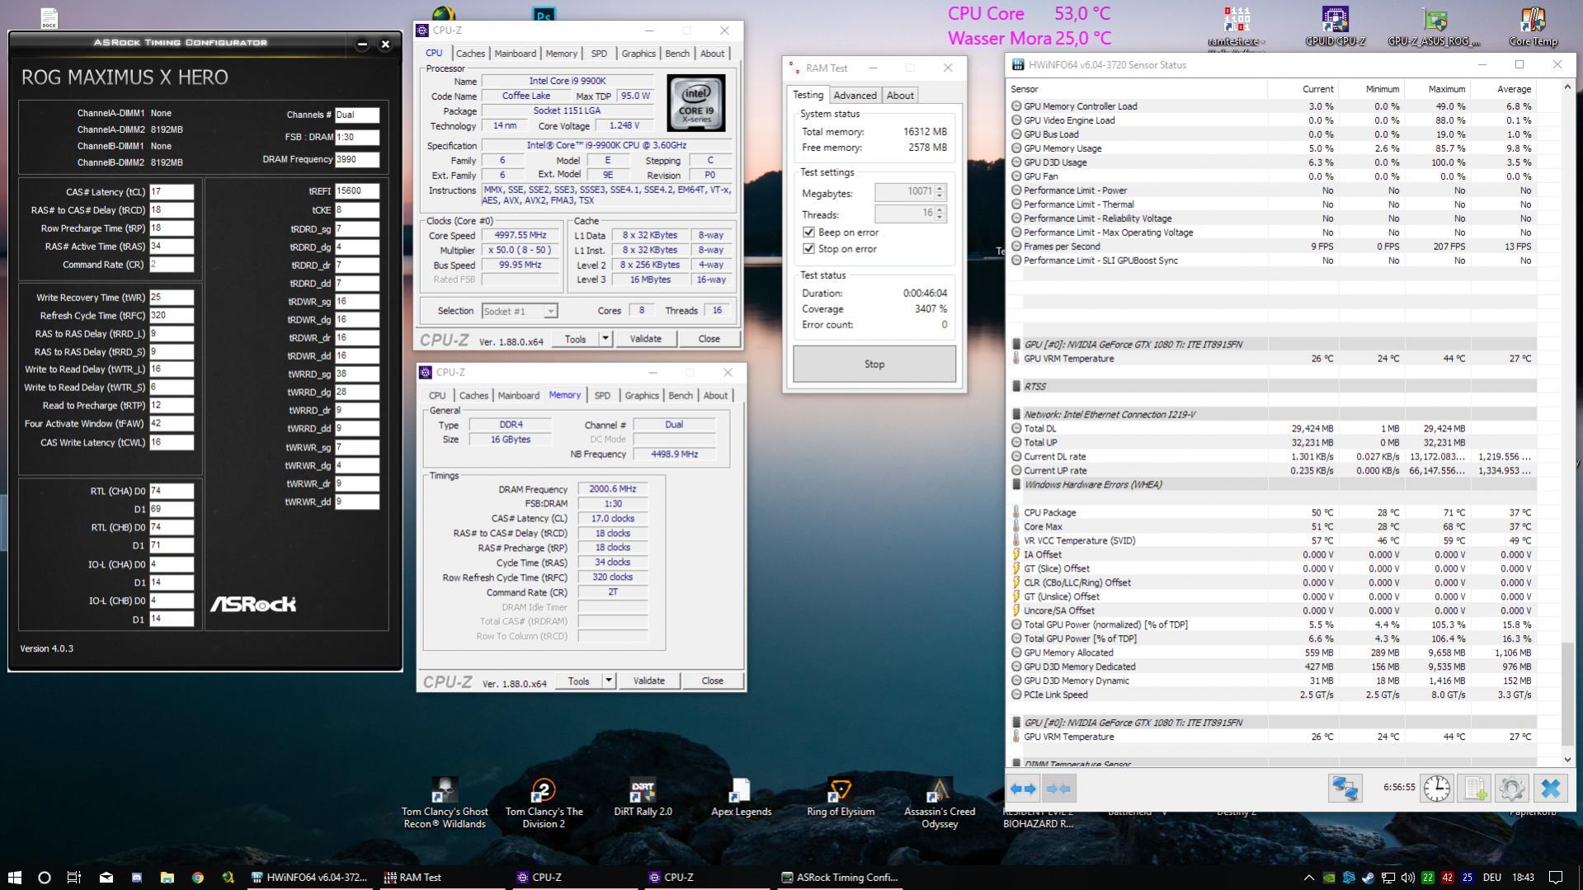
Task: Click HWiNFO remote network monitors icon
Action: pos(1345,789)
